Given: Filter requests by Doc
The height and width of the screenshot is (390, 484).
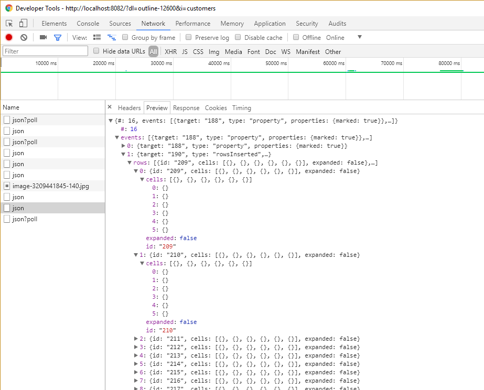Looking at the screenshot, I should pos(271,51).
